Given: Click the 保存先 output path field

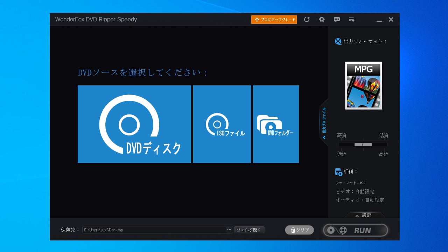Looking at the screenshot, I should coord(154,230).
